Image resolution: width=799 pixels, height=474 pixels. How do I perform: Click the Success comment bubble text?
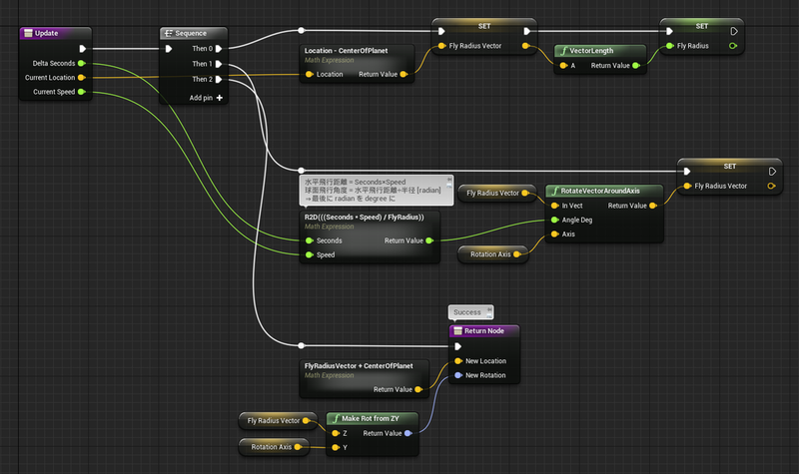tap(467, 312)
